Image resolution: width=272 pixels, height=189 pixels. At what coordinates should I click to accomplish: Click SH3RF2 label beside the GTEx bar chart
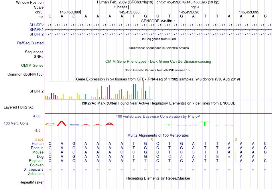pyautogui.click(x=36, y=91)
